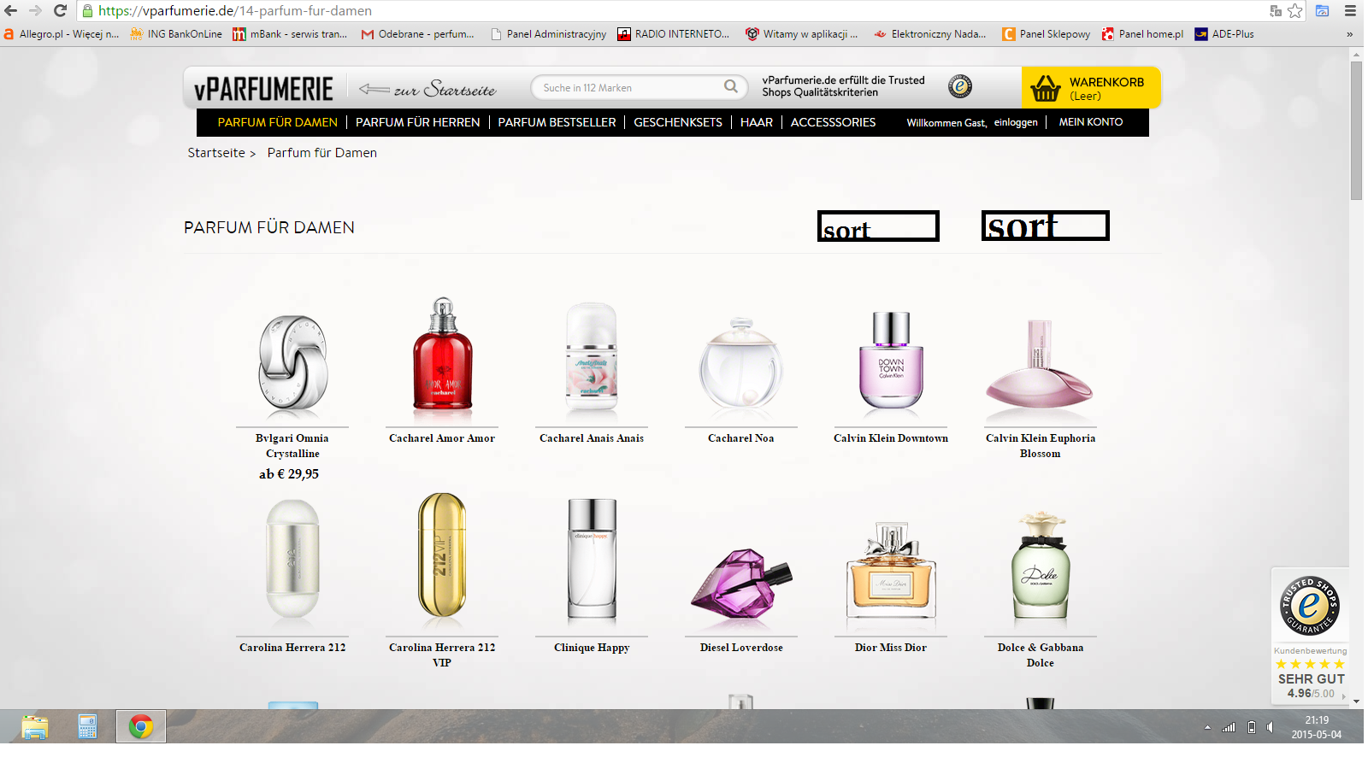This screenshot has width=1368, height=769.
Task: Click the network signal icon in tray
Action: pyautogui.click(x=1229, y=727)
